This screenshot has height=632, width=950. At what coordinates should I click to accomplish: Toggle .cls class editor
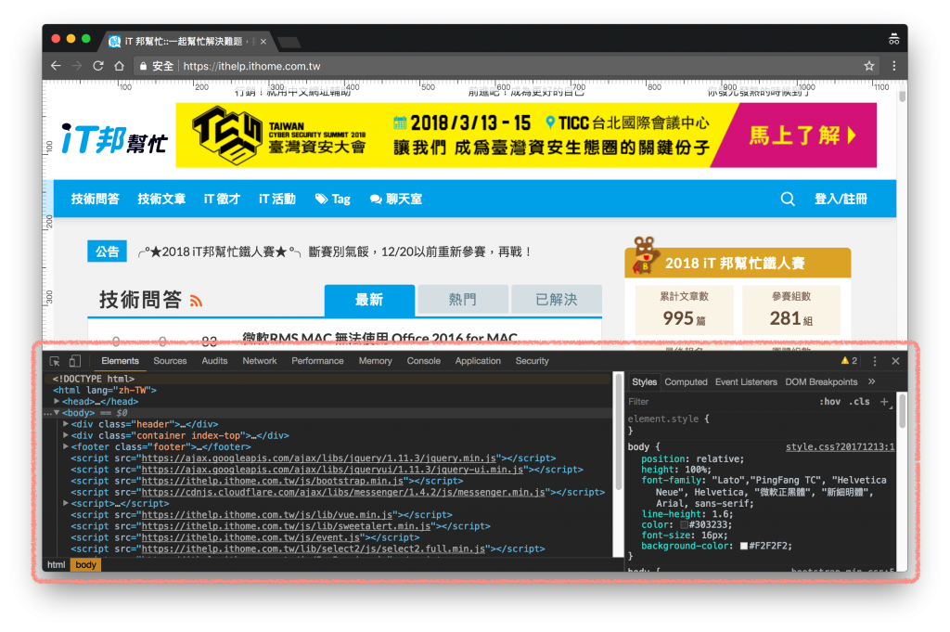(859, 402)
